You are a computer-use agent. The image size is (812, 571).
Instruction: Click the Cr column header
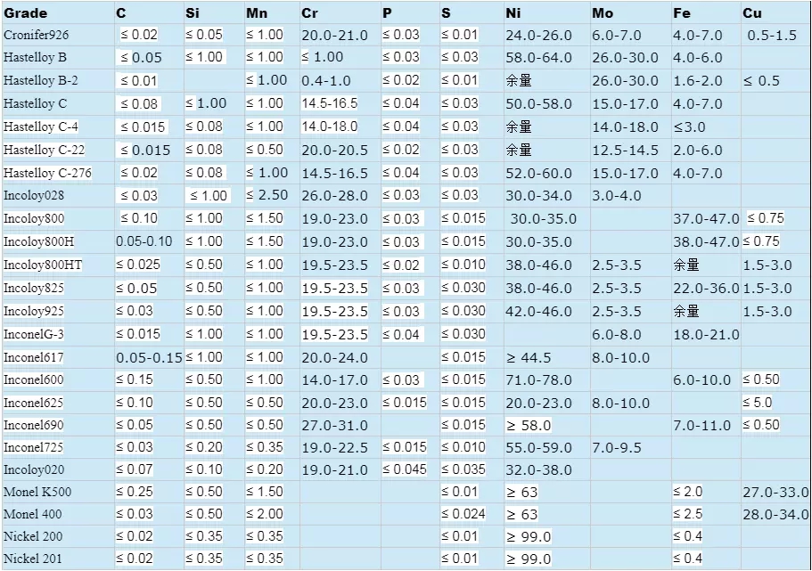(x=309, y=13)
